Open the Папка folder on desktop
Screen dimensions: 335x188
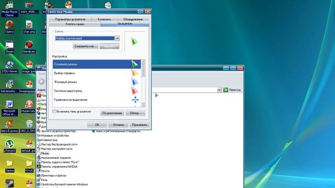[x=9, y=166]
